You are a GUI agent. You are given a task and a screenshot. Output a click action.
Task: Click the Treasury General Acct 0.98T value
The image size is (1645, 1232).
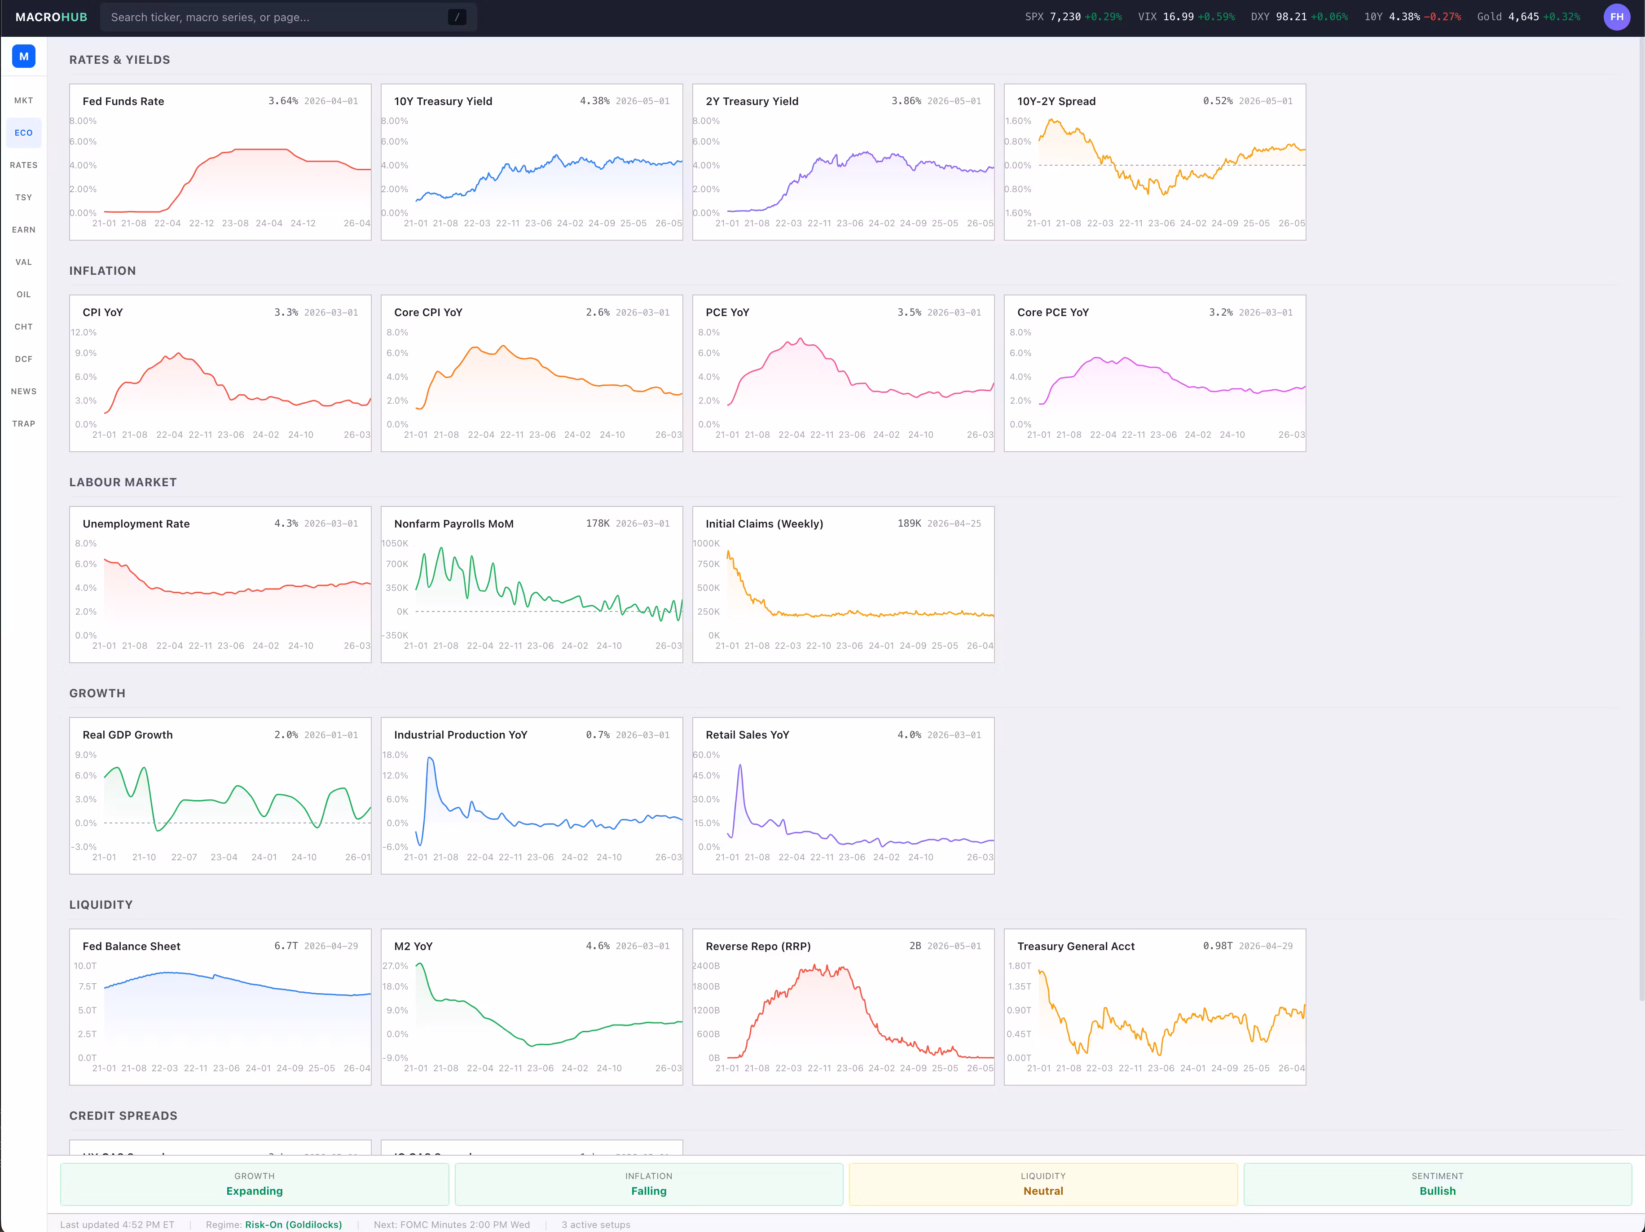coord(1218,946)
